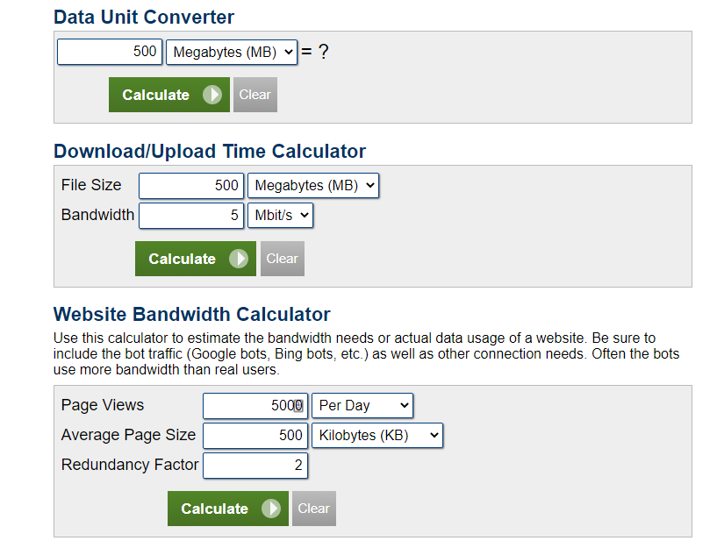
Task: Open the Bandwidth Mbit/s unit dropdown
Action: tap(280, 215)
